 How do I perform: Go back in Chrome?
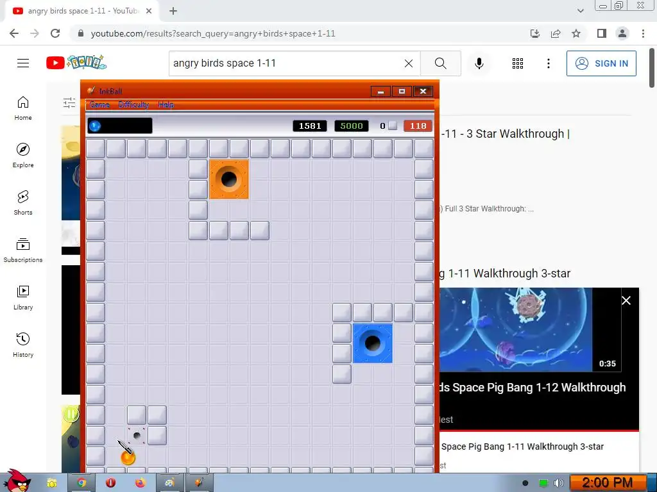tap(14, 33)
